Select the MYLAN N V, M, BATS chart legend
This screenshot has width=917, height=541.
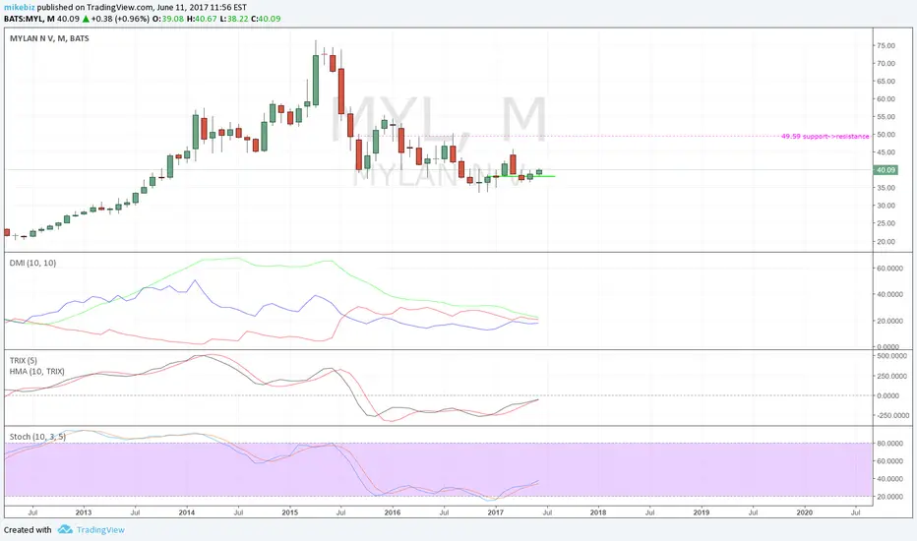point(50,38)
